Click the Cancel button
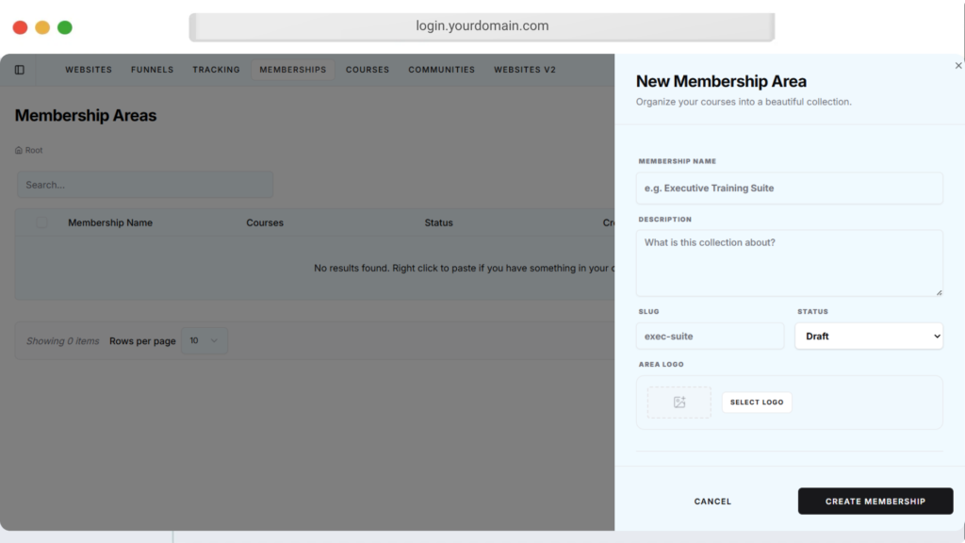Screen dimensions: 965x543 pyautogui.click(x=712, y=502)
